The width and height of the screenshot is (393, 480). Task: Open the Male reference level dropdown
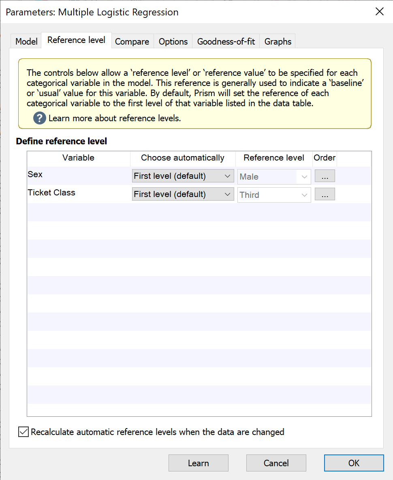pyautogui.click(x=274, y=176)
